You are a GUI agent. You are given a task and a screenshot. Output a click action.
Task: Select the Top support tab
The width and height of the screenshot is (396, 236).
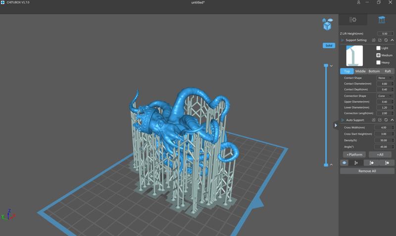tap(347, 71)
